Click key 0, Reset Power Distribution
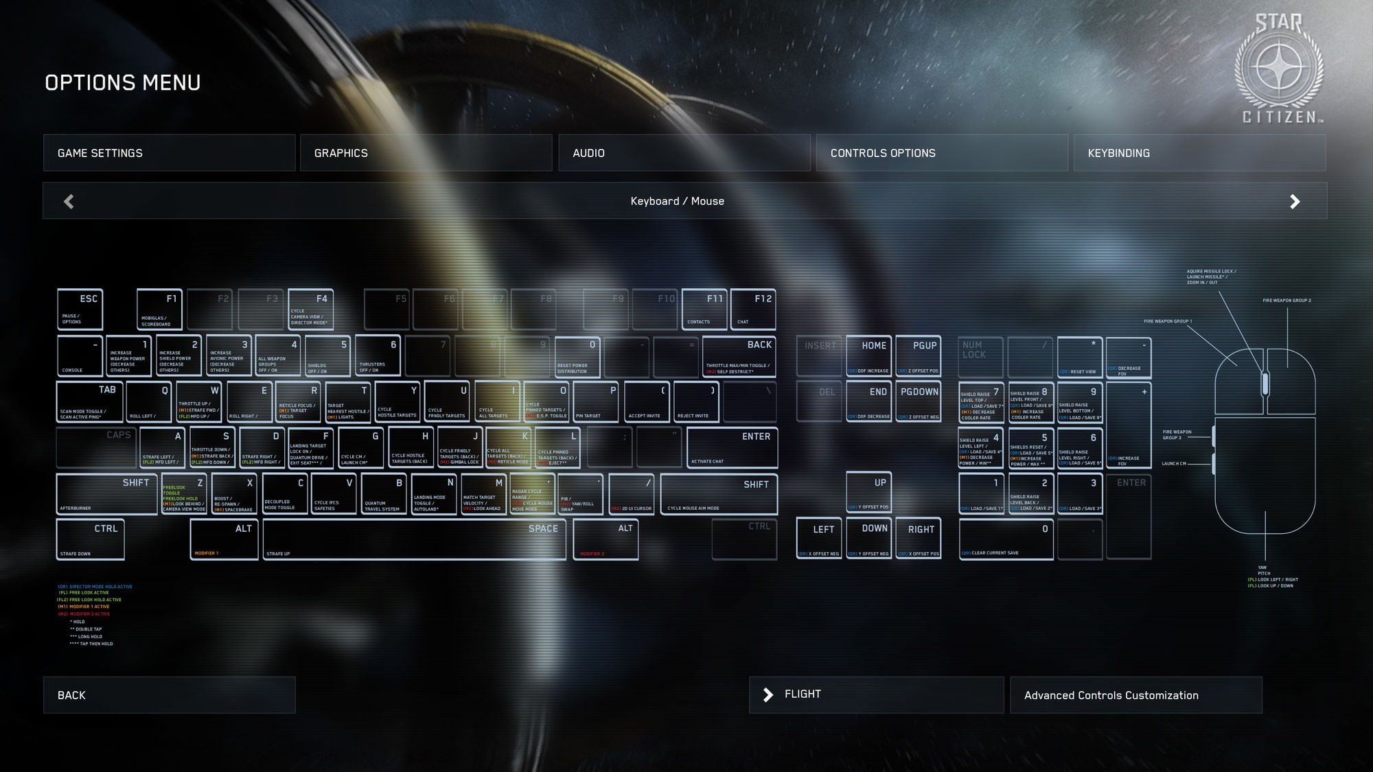Screen dimensions: 1373x772 (577, 357)
